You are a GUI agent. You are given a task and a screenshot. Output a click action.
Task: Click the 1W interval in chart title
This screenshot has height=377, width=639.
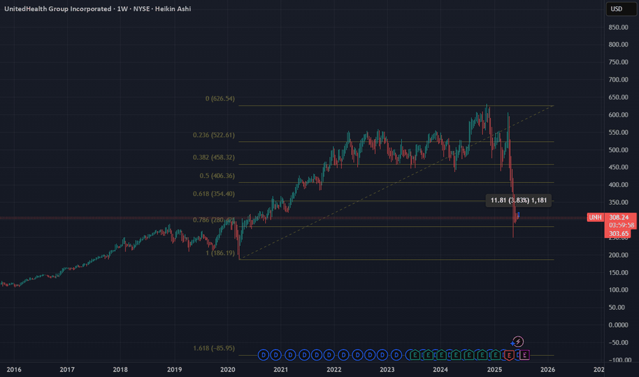(122, 8)
